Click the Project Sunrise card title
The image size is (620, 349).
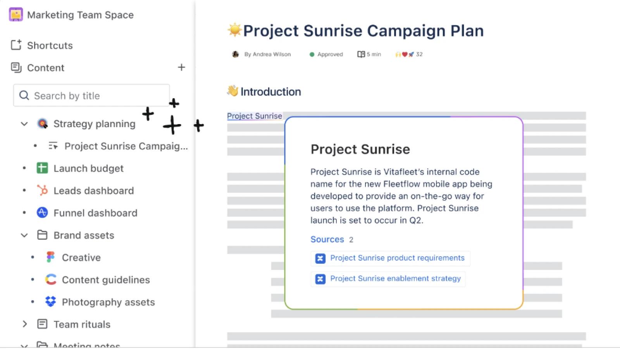pos(360,149)
